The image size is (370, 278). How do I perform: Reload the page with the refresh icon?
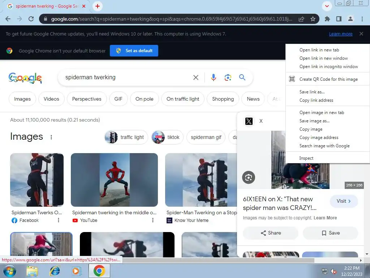tap(31, 19)
